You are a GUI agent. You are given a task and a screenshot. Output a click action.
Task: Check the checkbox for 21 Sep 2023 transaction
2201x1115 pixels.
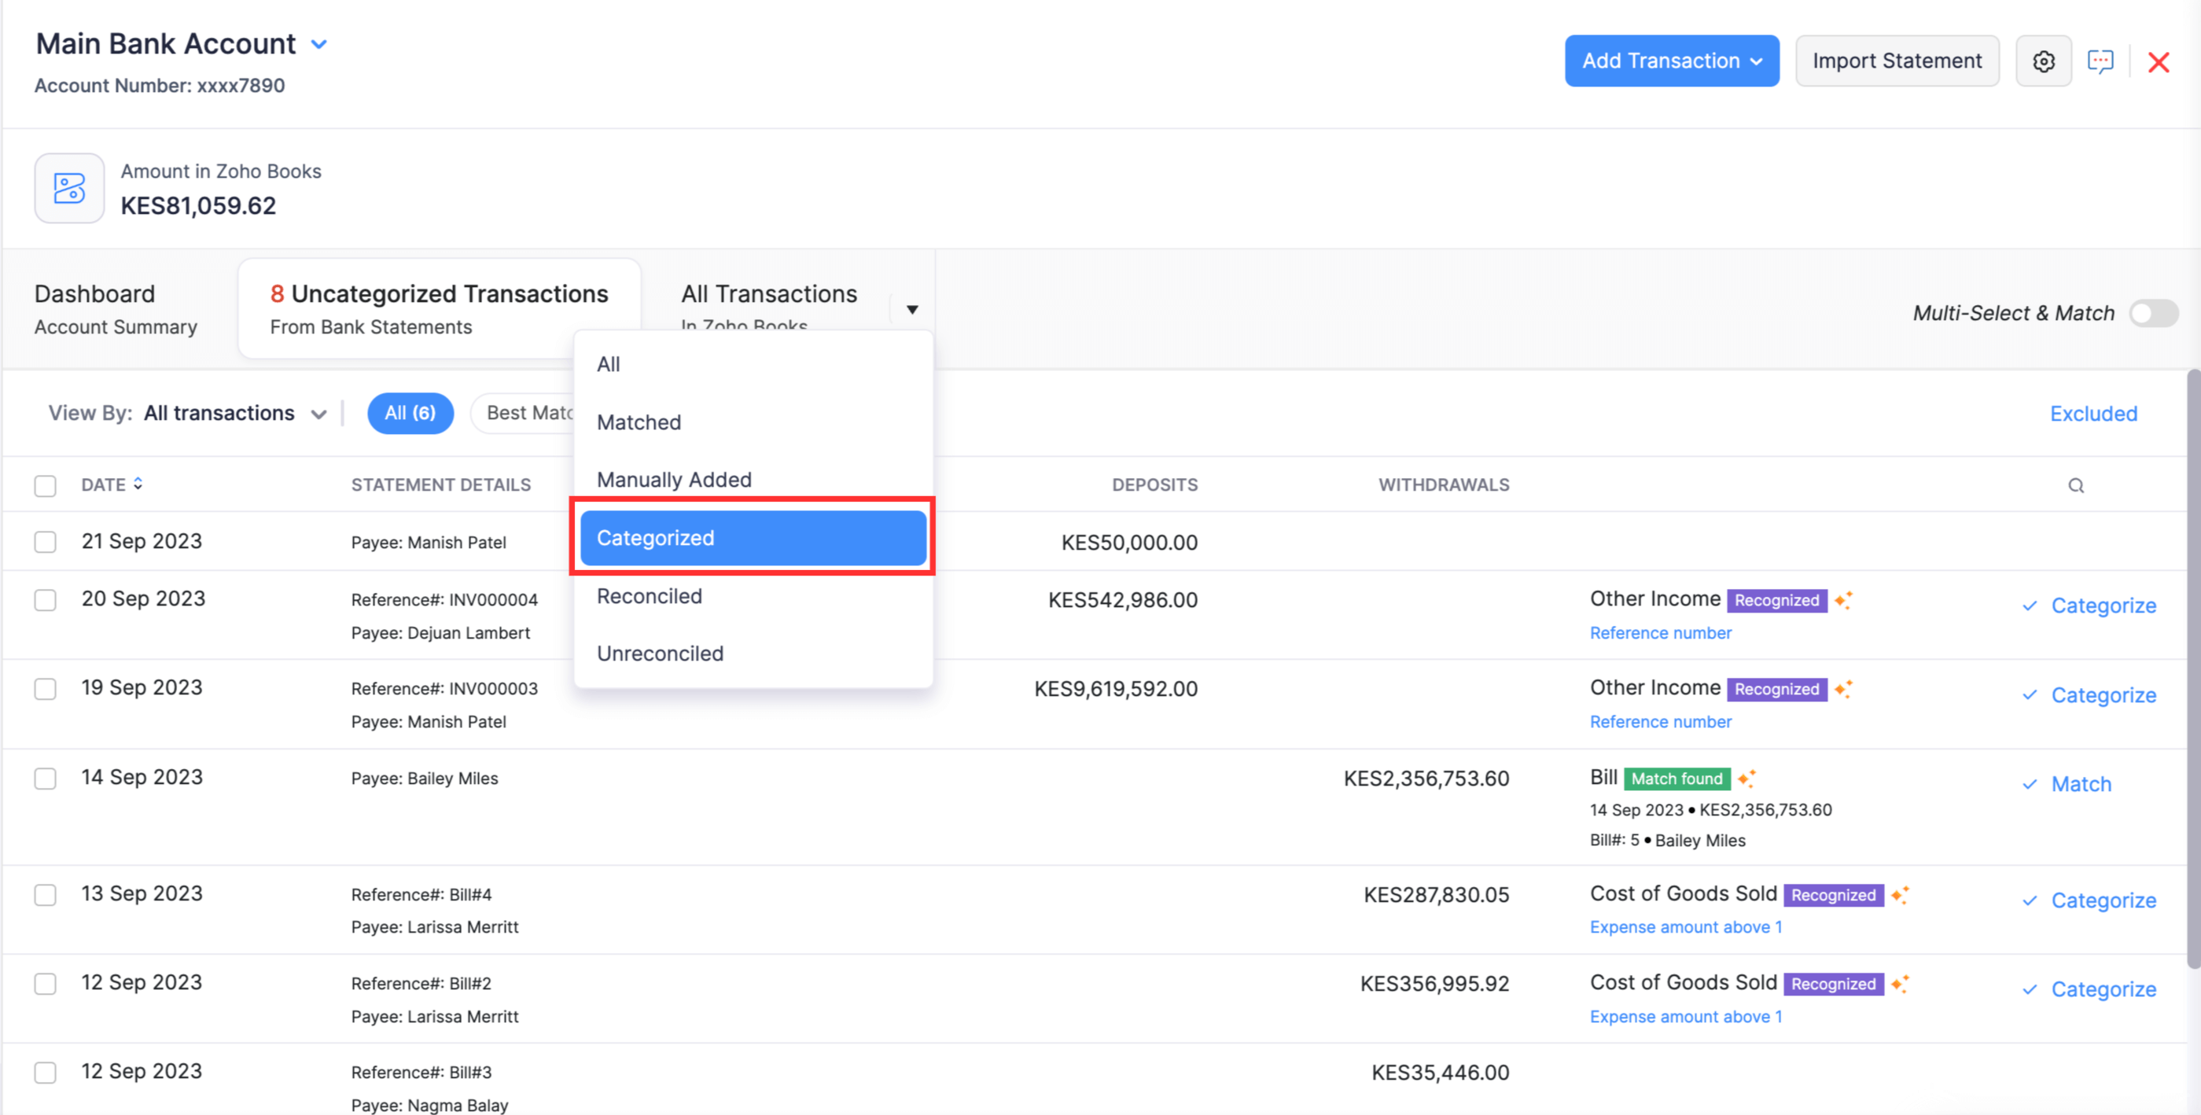pyautogui.click(x=46, y=542)
